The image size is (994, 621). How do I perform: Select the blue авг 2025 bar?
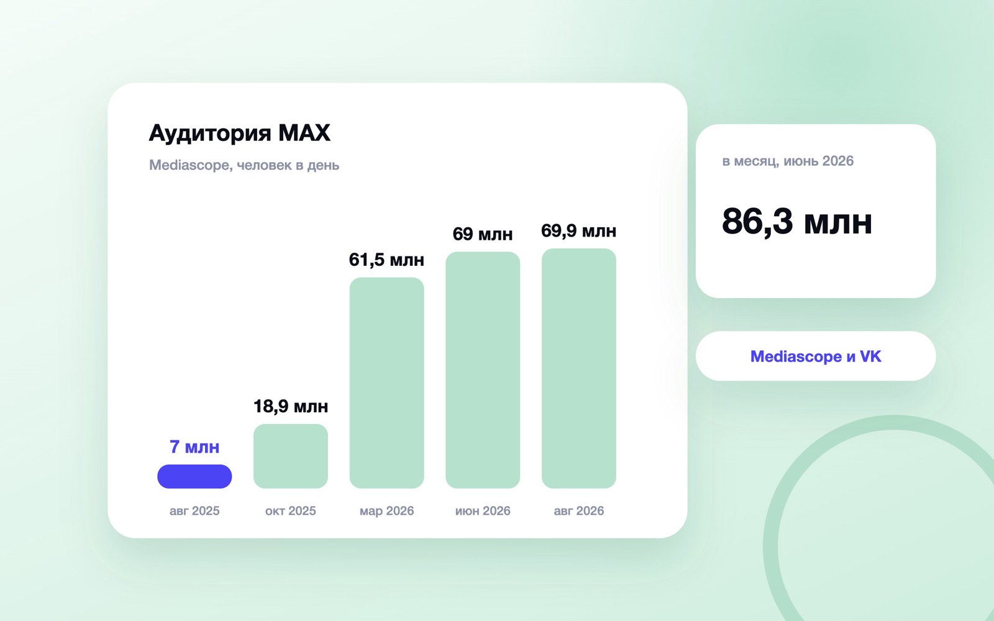click(x=194, y=476)
